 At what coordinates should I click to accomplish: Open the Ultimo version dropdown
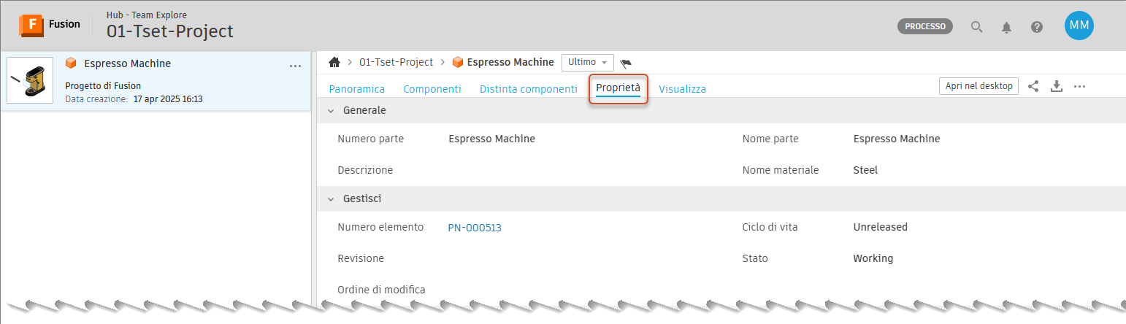click(587, 62)
